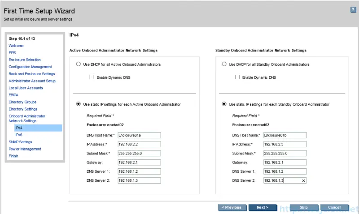Screen dimensions: 359x214
Task: Open the help question mark icon
Action: point(353,9)
